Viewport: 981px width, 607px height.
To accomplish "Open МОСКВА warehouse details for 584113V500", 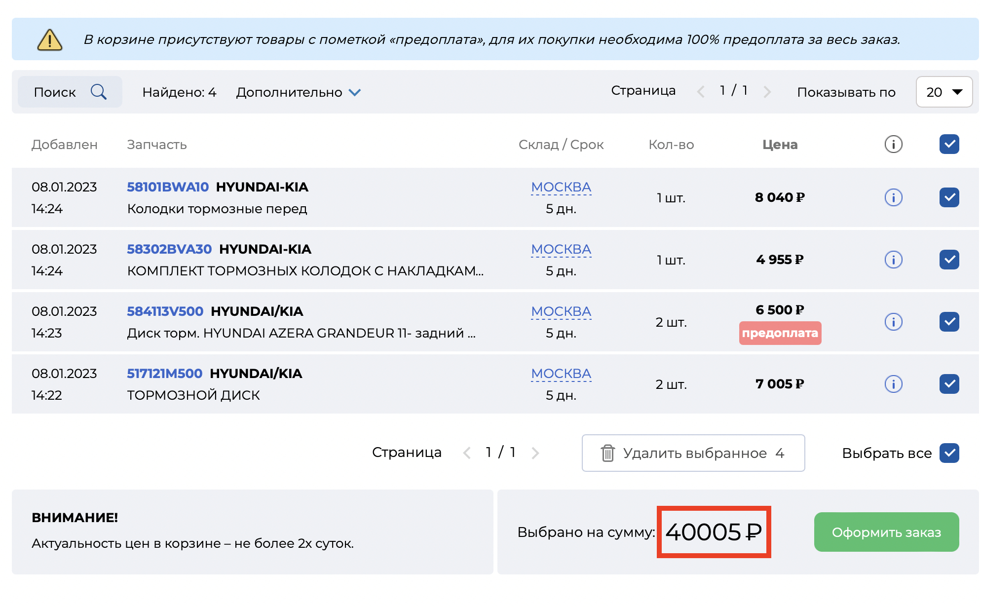I will click(561, 311).
